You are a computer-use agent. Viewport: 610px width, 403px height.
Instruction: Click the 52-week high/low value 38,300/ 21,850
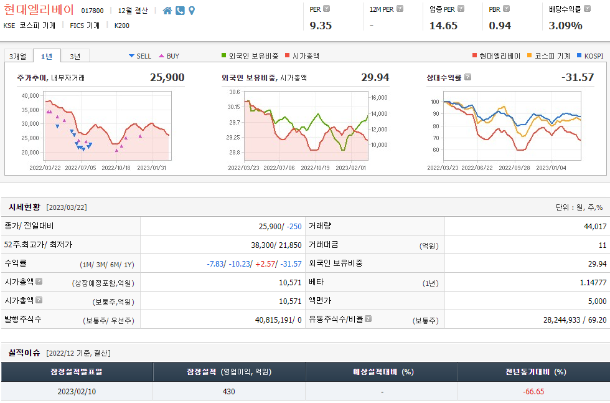[x=276, y=245]
